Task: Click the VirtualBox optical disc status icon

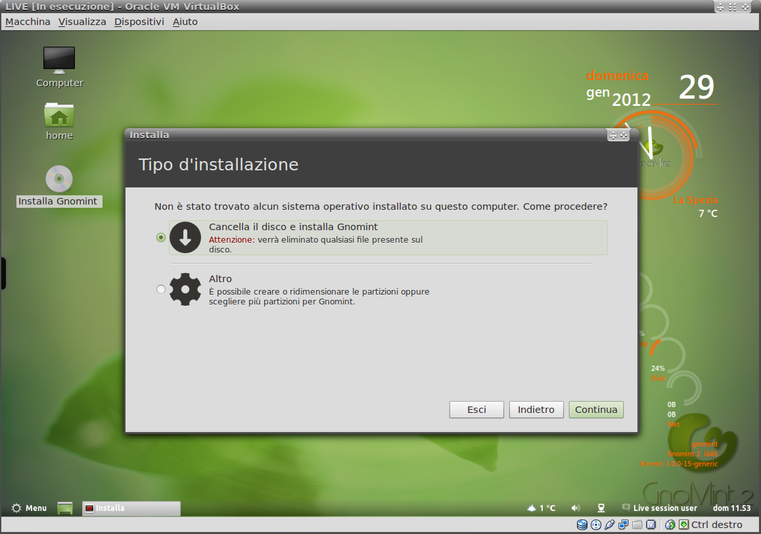Action: click(x=596, y=525)
